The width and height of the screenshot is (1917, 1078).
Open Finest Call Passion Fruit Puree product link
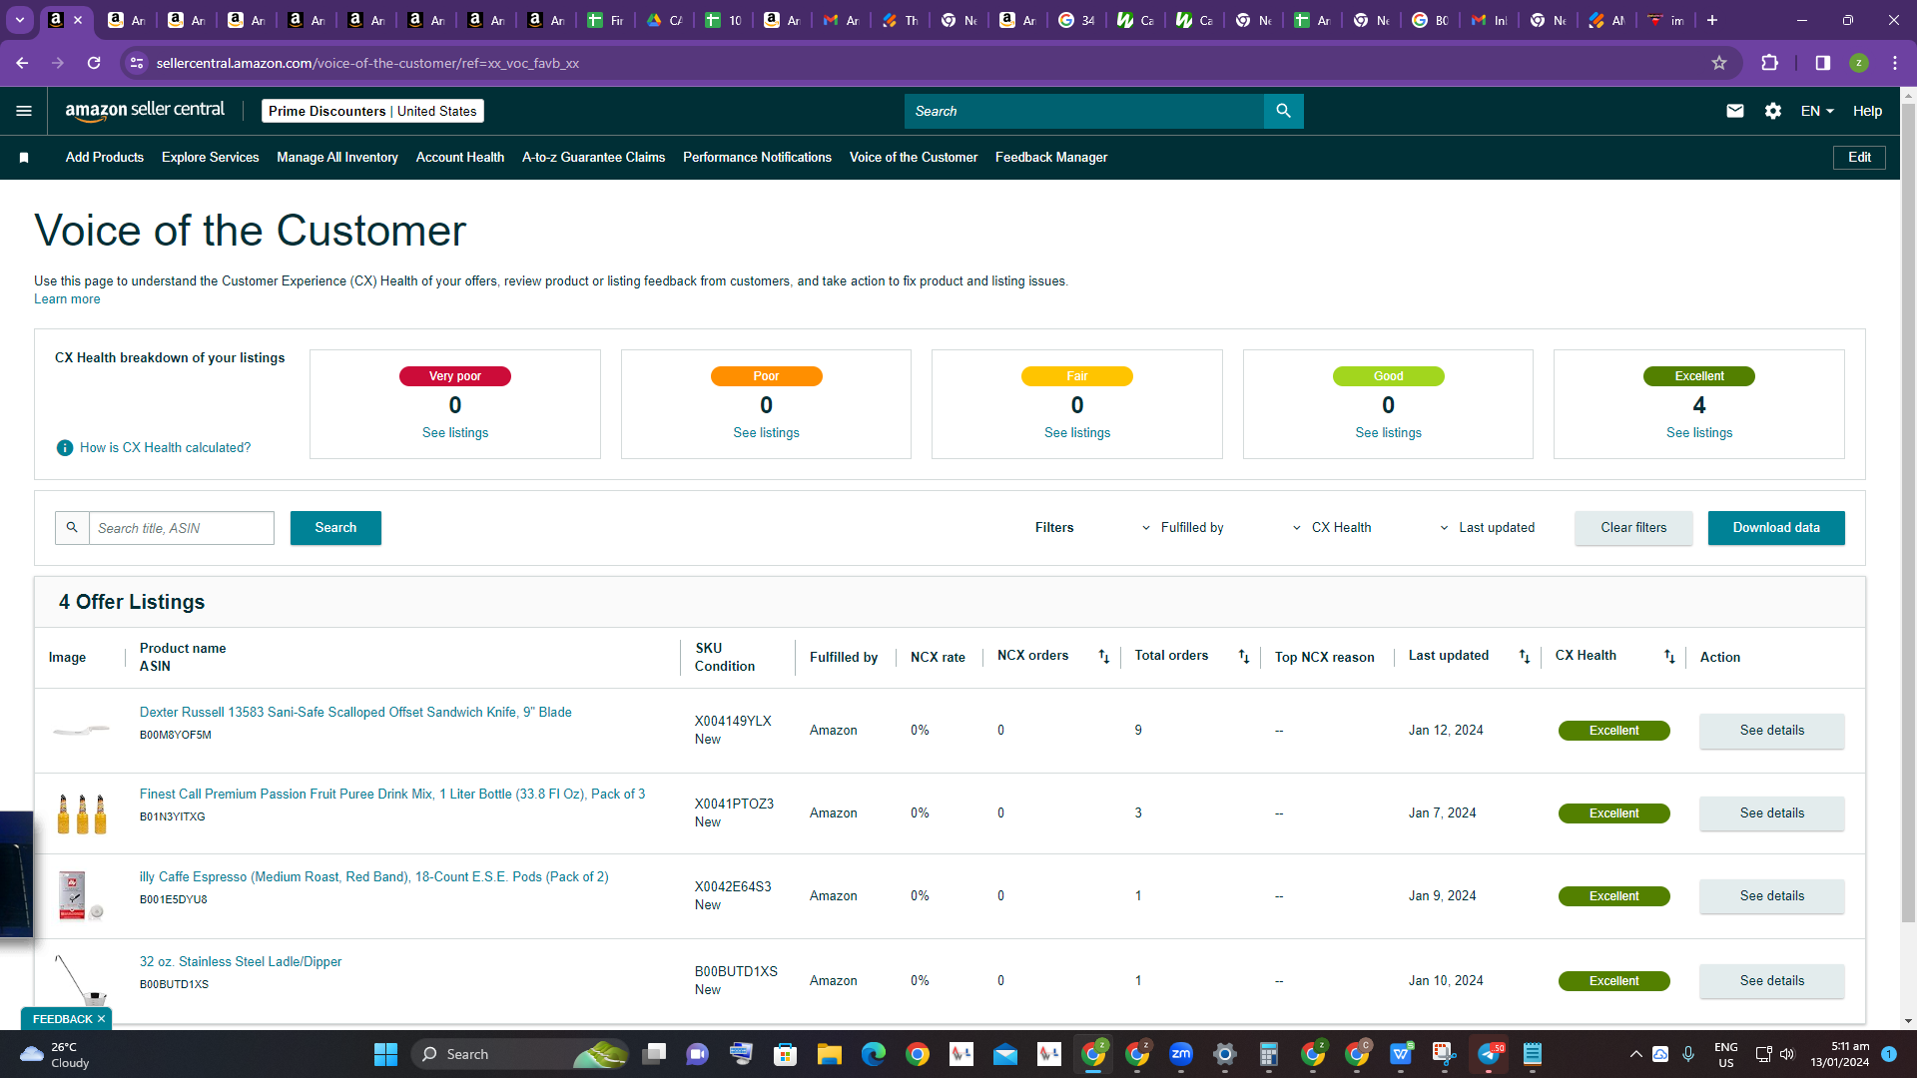(392, 795)
